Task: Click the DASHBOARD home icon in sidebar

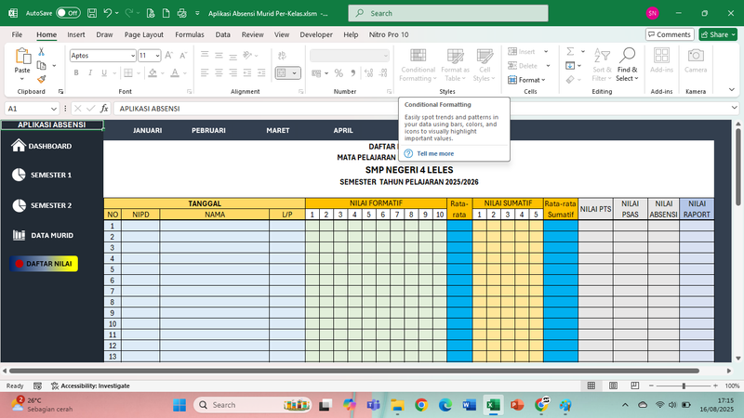Action: point(18,146)
